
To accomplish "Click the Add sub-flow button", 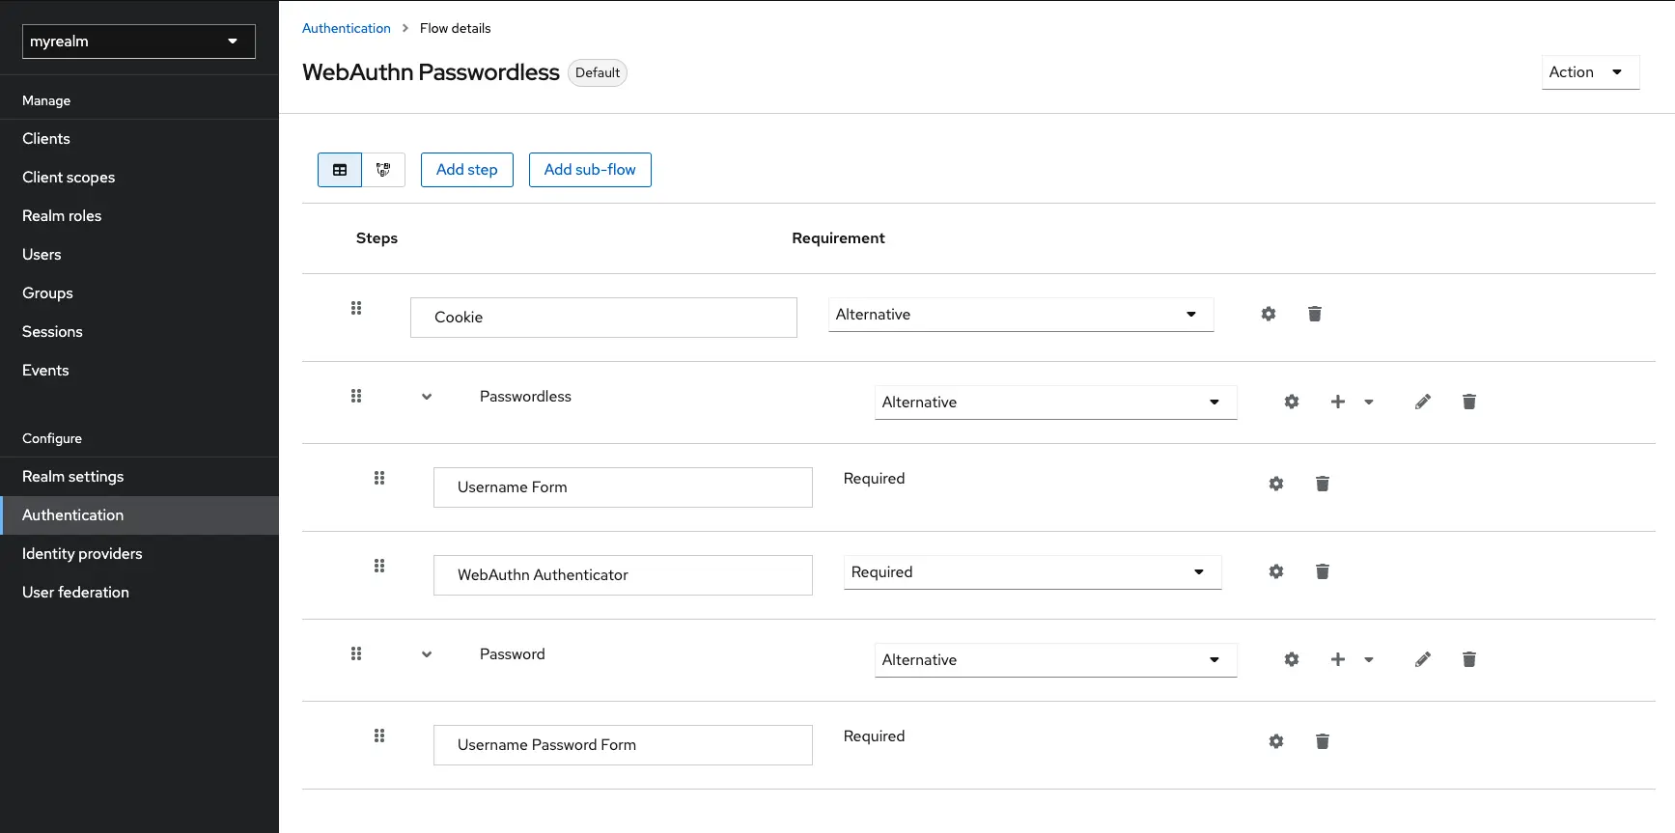I will click(x=590, y=170).
